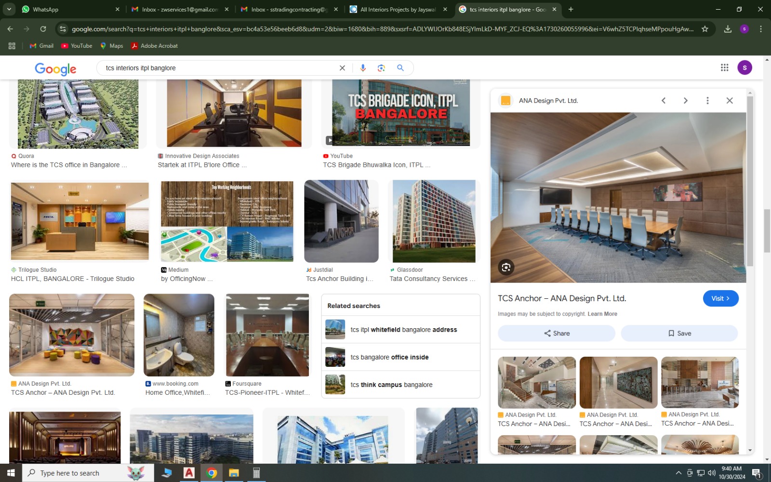Click the page vertical scrollbar thumb
Image resolution: width=771 pixels, height=482 pixels.
click(x=767, y=231)
